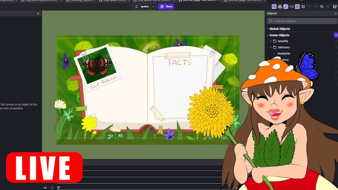Open the object groups panel icon

pyautogui.click(x=280, y=7)
